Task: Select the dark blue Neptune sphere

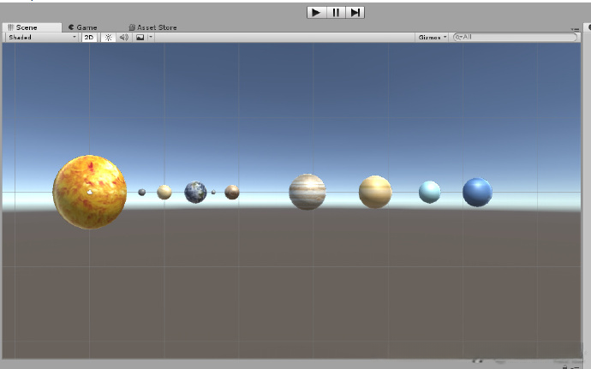Action: point(477,193)
